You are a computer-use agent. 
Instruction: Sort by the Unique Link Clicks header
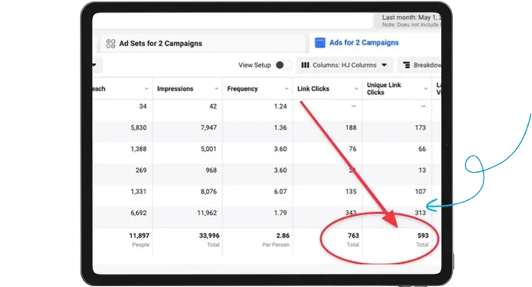click(x=383, y=88)
